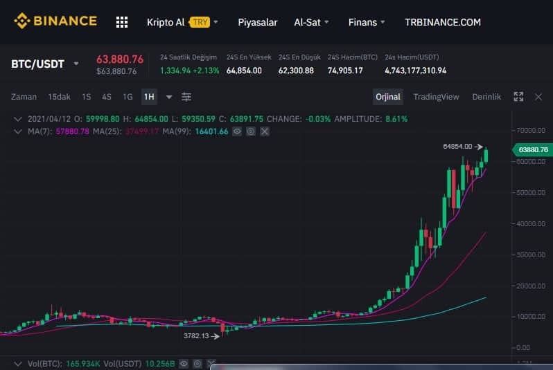553x370 pixels.
Task: Expand more time intervals dropdown arrow
Action: pyautogui.click(x=169, y=97)
